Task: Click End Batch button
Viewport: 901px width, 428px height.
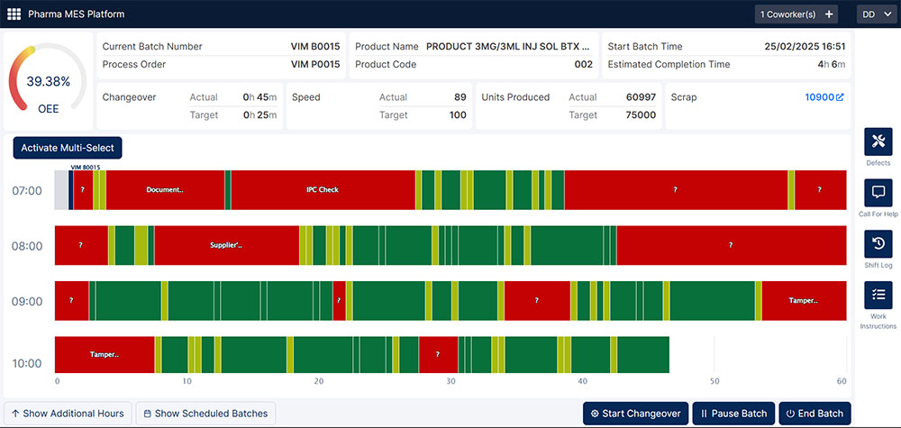Action: 815,413
